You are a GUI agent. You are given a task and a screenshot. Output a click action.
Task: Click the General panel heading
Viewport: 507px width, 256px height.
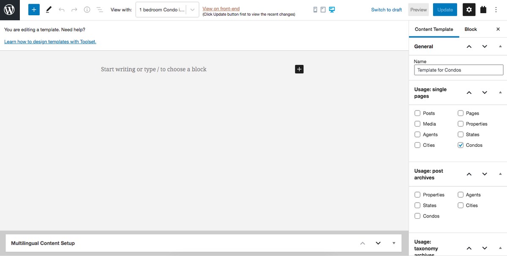[424, 47]
